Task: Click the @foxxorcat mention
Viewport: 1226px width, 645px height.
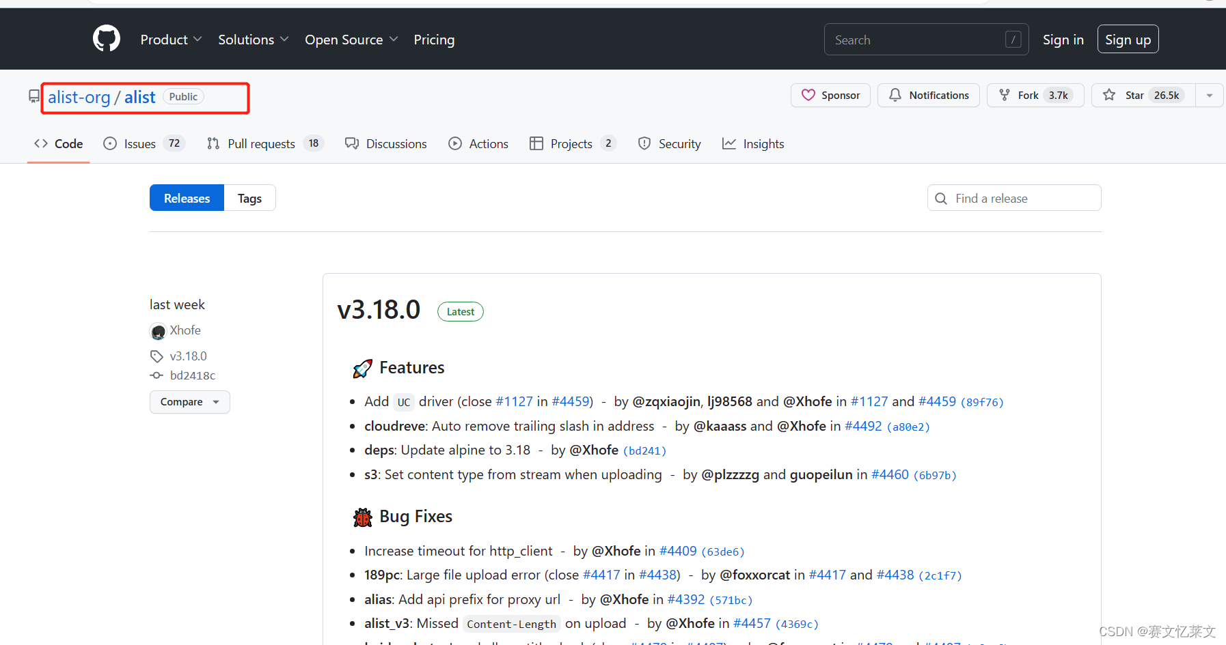Action: [x=754, y=575]
